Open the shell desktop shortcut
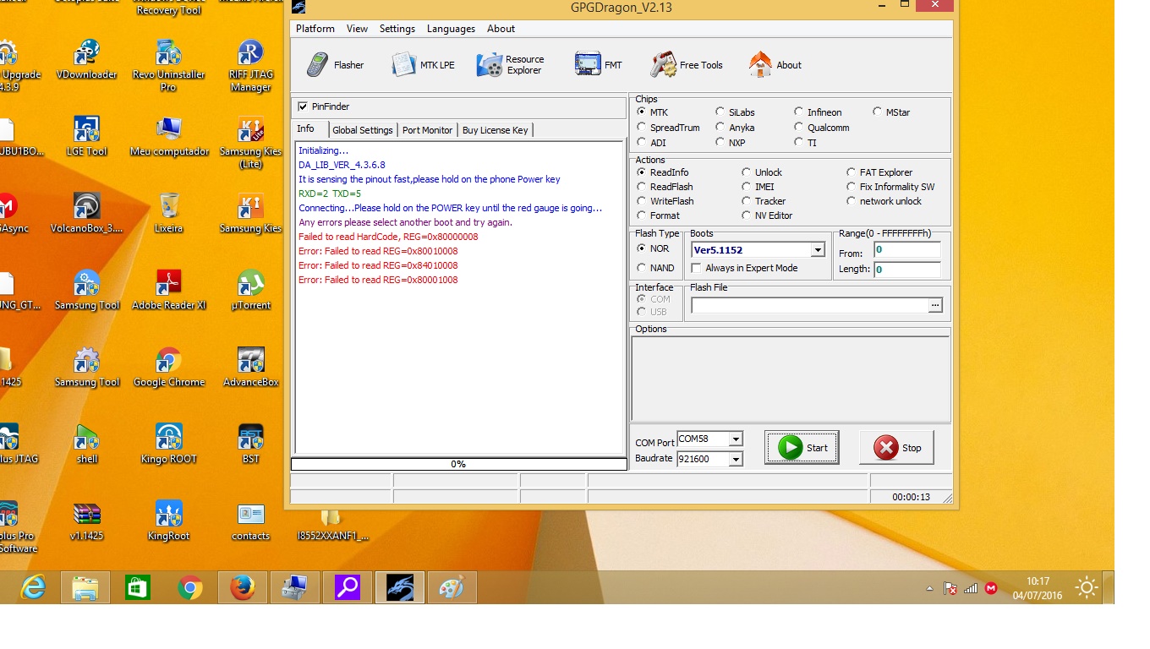1150x649 pixels. [87, 444]
